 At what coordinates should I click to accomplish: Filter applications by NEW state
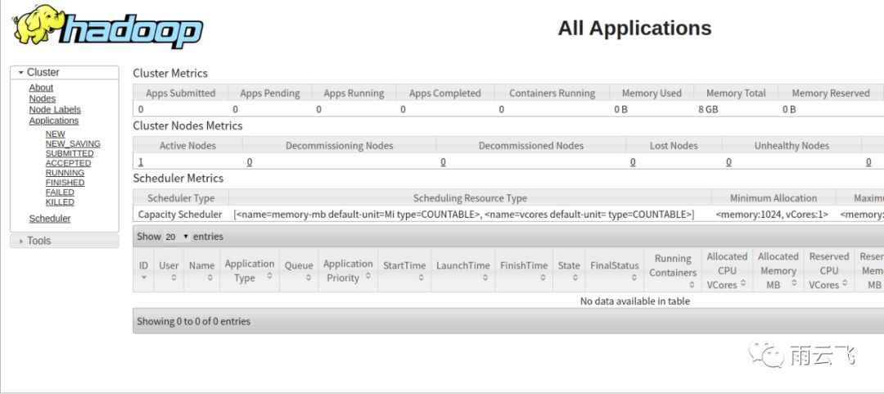pyautogui.click(x=56, y=134)
